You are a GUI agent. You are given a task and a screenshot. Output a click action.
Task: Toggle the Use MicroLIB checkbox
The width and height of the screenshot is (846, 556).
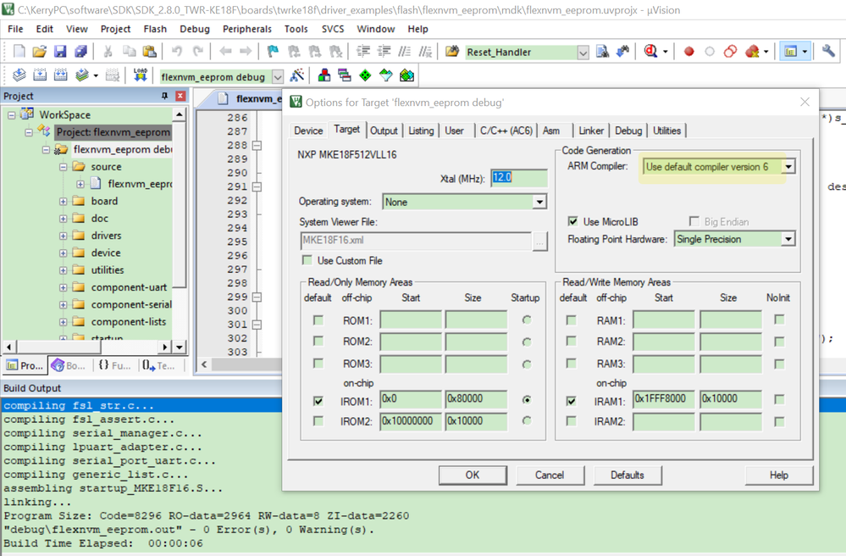573,221
